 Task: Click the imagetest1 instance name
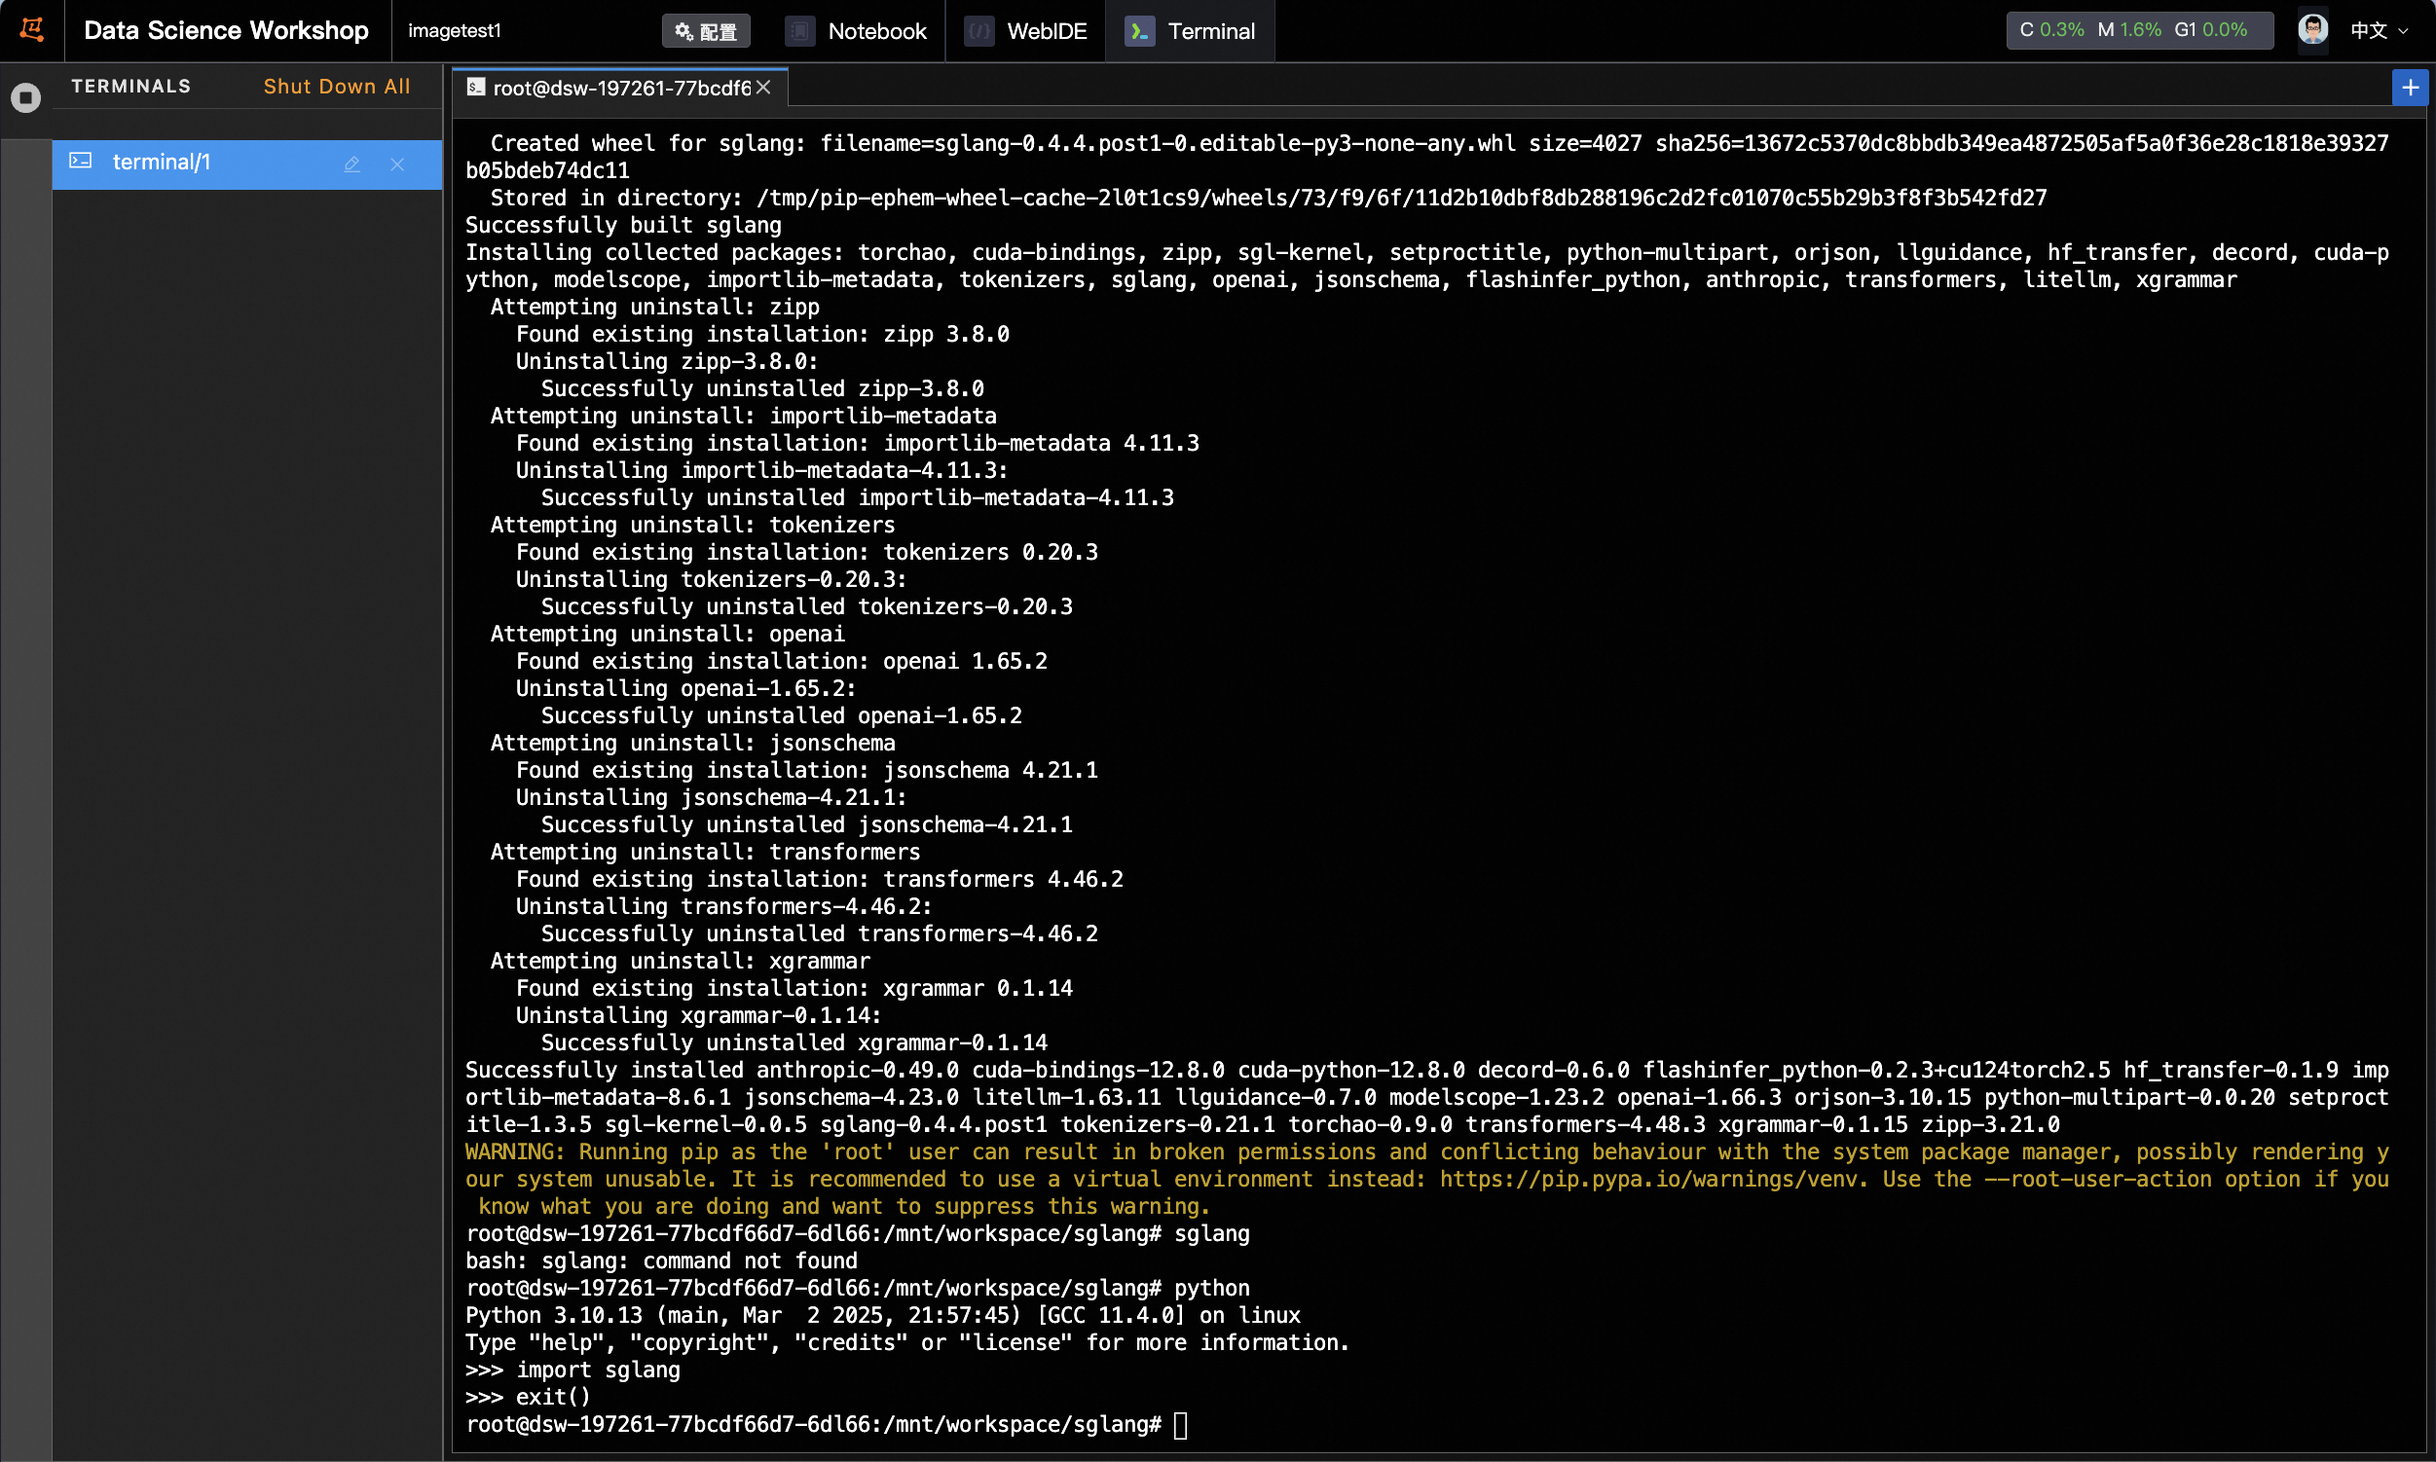point(455,30)
